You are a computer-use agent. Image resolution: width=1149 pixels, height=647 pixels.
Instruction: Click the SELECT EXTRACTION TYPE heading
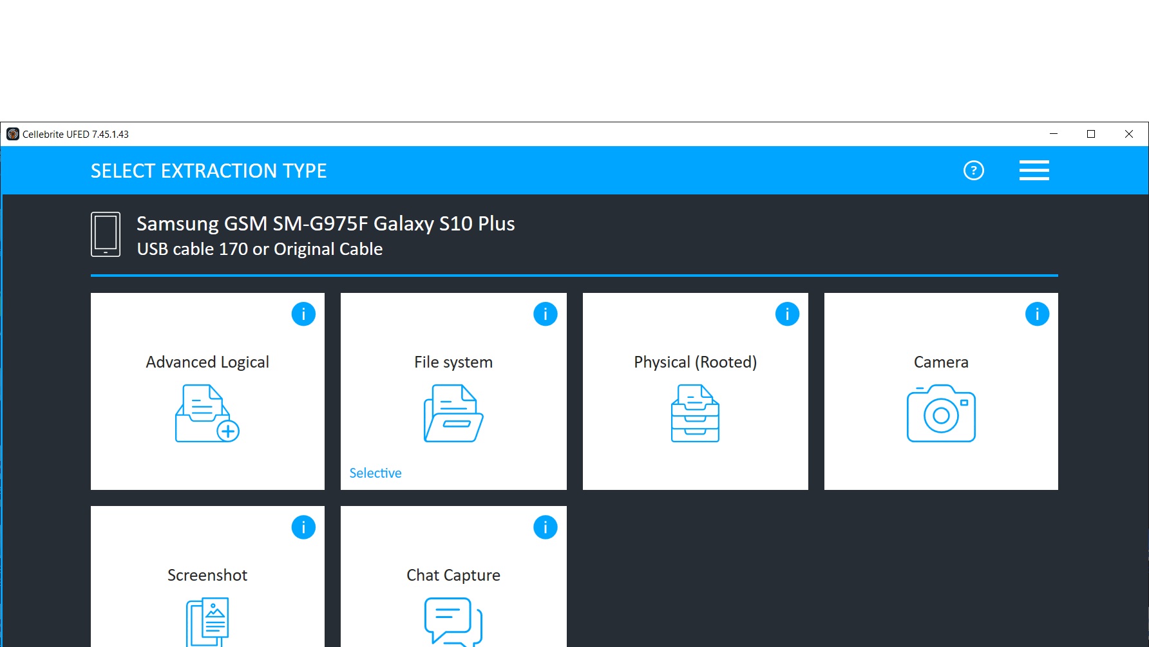(209, 171)
